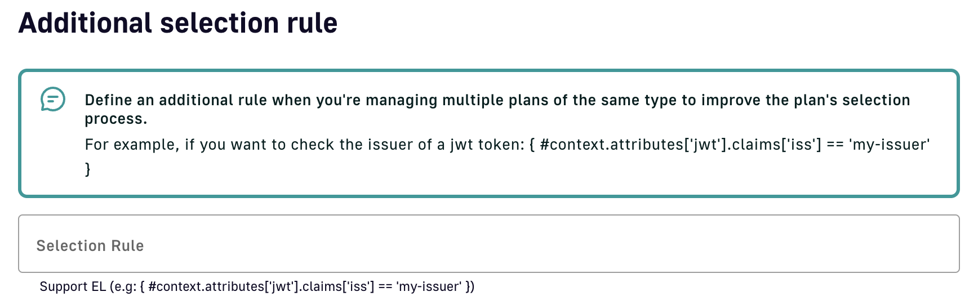The image size is (978, 305).
Task: Click the bold "Define an additional rule" text
Action: point(176,100)
